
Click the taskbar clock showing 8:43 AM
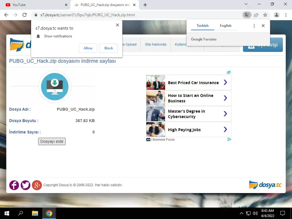(267, 213)
